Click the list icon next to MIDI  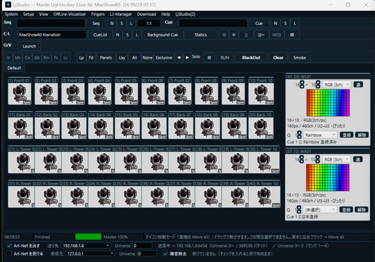[x=292, y=35]
